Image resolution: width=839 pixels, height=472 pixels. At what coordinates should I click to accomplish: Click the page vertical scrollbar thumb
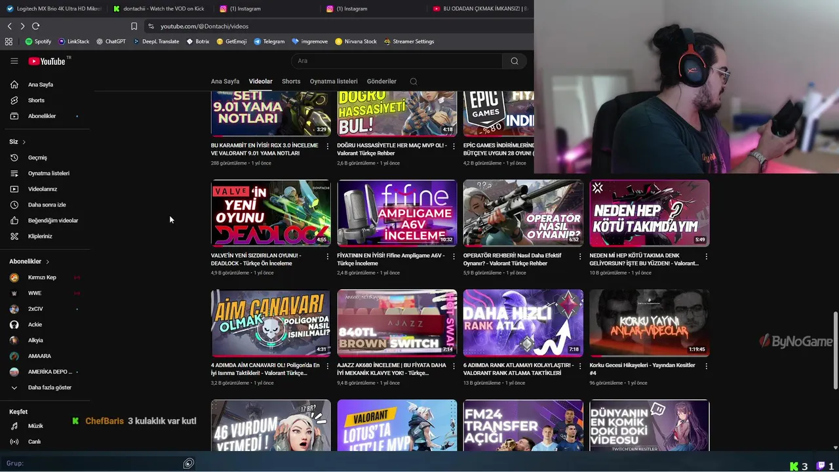tap(835, 351)
